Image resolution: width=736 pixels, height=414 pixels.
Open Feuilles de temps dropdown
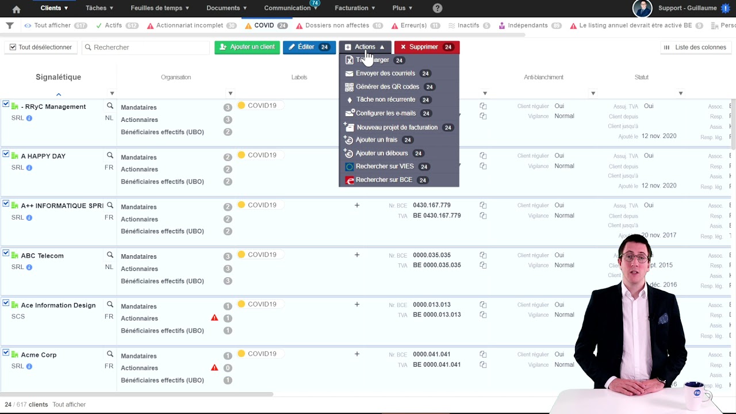pos(160,8)
